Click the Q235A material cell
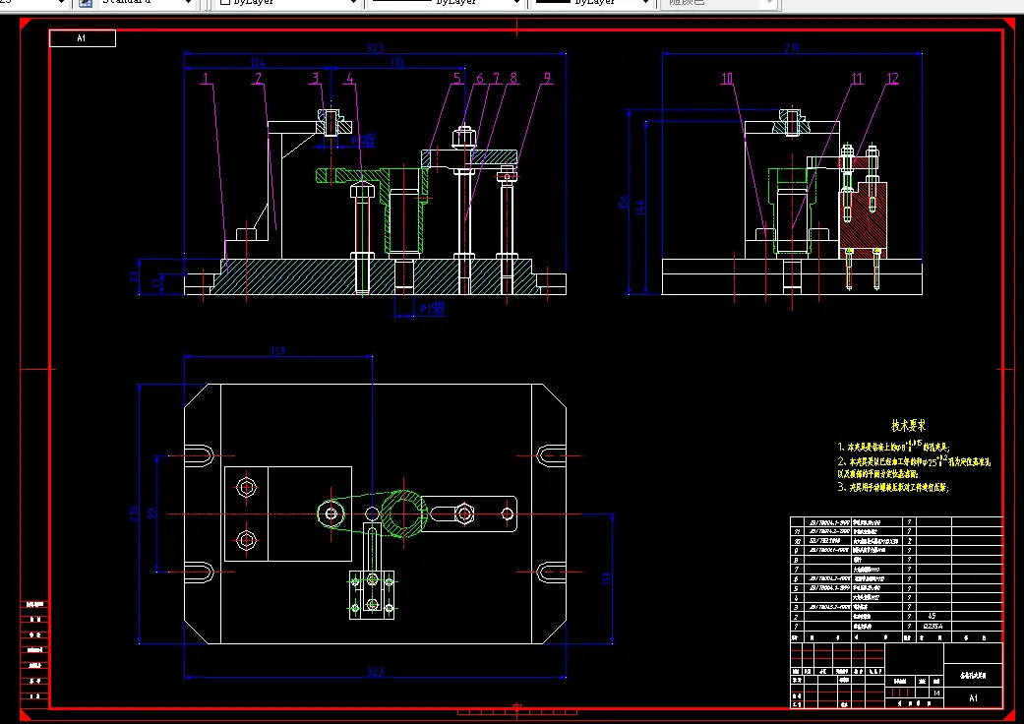 934,626
